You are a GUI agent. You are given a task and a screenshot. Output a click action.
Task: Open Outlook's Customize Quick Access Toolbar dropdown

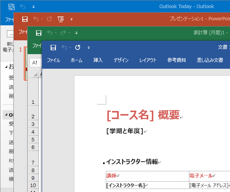tap(33, 7)
